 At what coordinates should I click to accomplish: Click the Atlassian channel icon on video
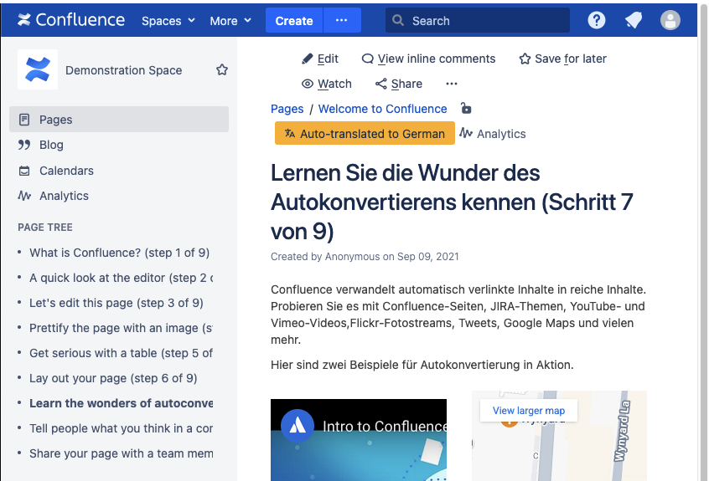(297, 426)
